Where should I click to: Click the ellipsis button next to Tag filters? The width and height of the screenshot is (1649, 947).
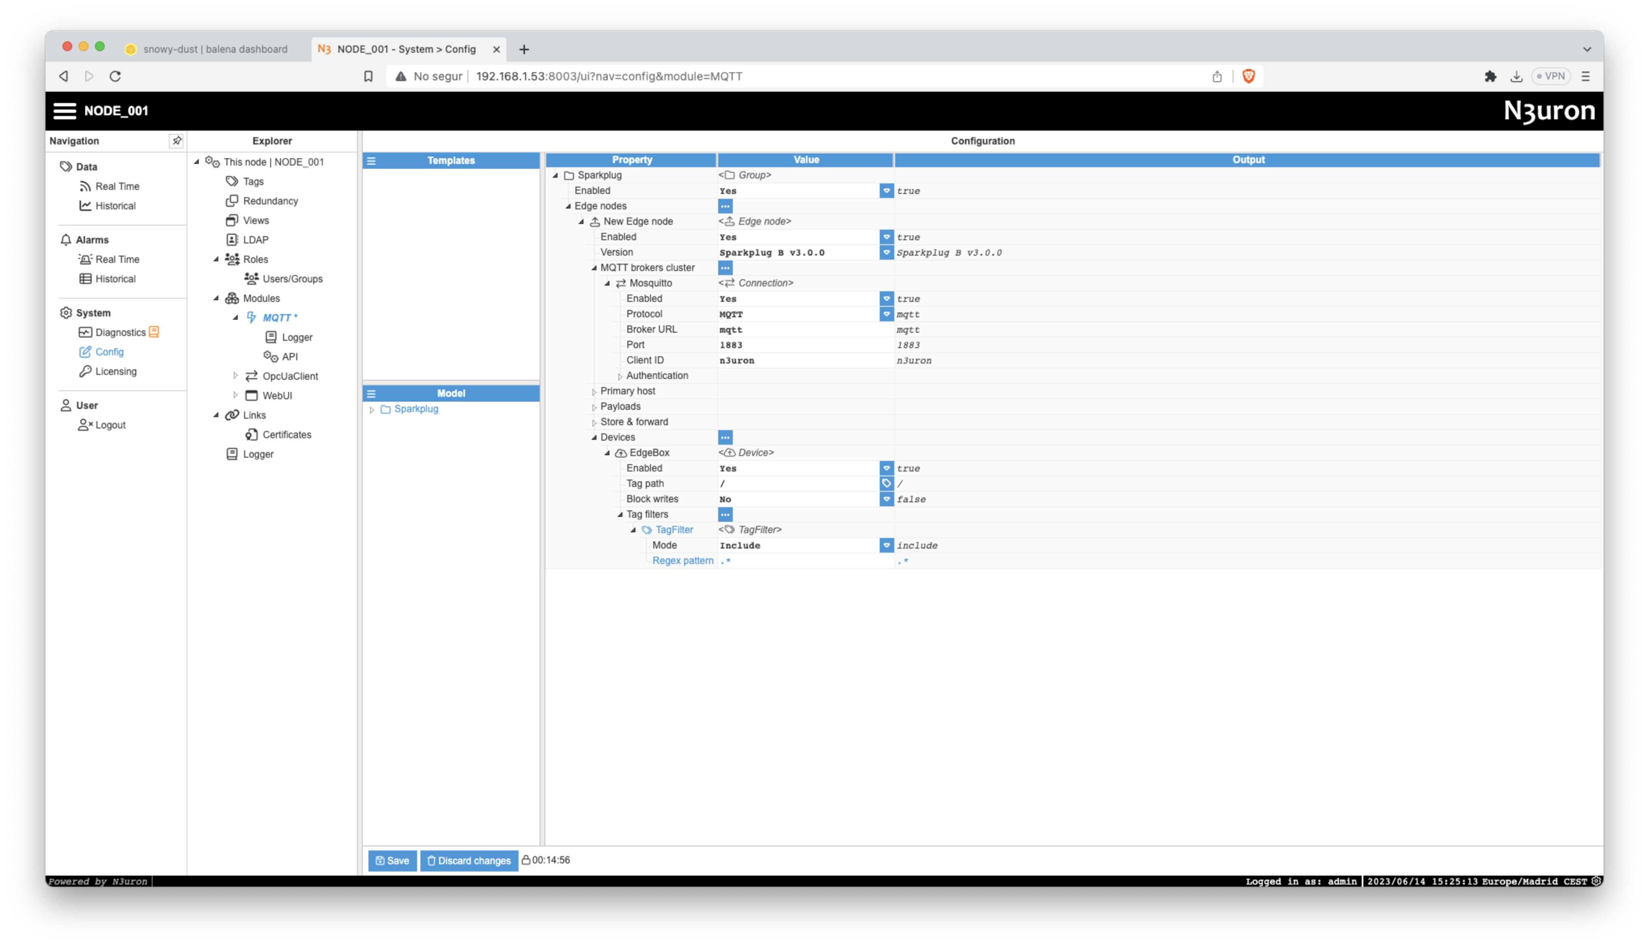click(725, 514)
